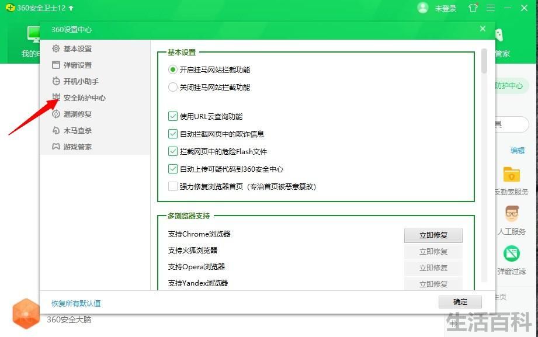Click 我的电脑 monitor icon in main window
The width and height of the screenshot is (538, 337).
[x=33, y=34]
